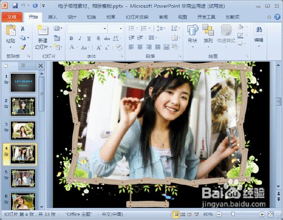Click Increase Font Size icon

[98, 48]
